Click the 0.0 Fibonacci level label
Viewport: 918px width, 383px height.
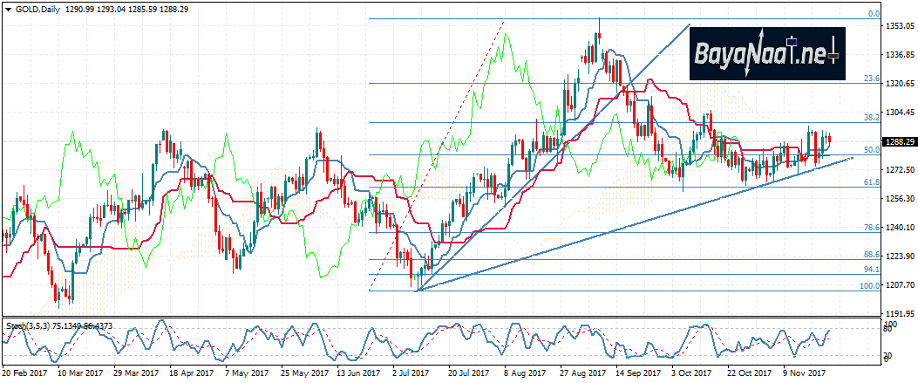pos(873,14)
